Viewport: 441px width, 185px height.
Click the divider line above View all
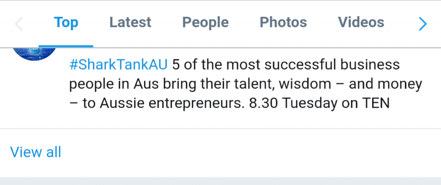click(220, 128)
